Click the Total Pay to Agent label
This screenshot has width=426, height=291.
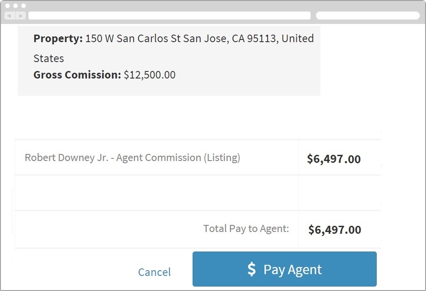tap(246, 228)
